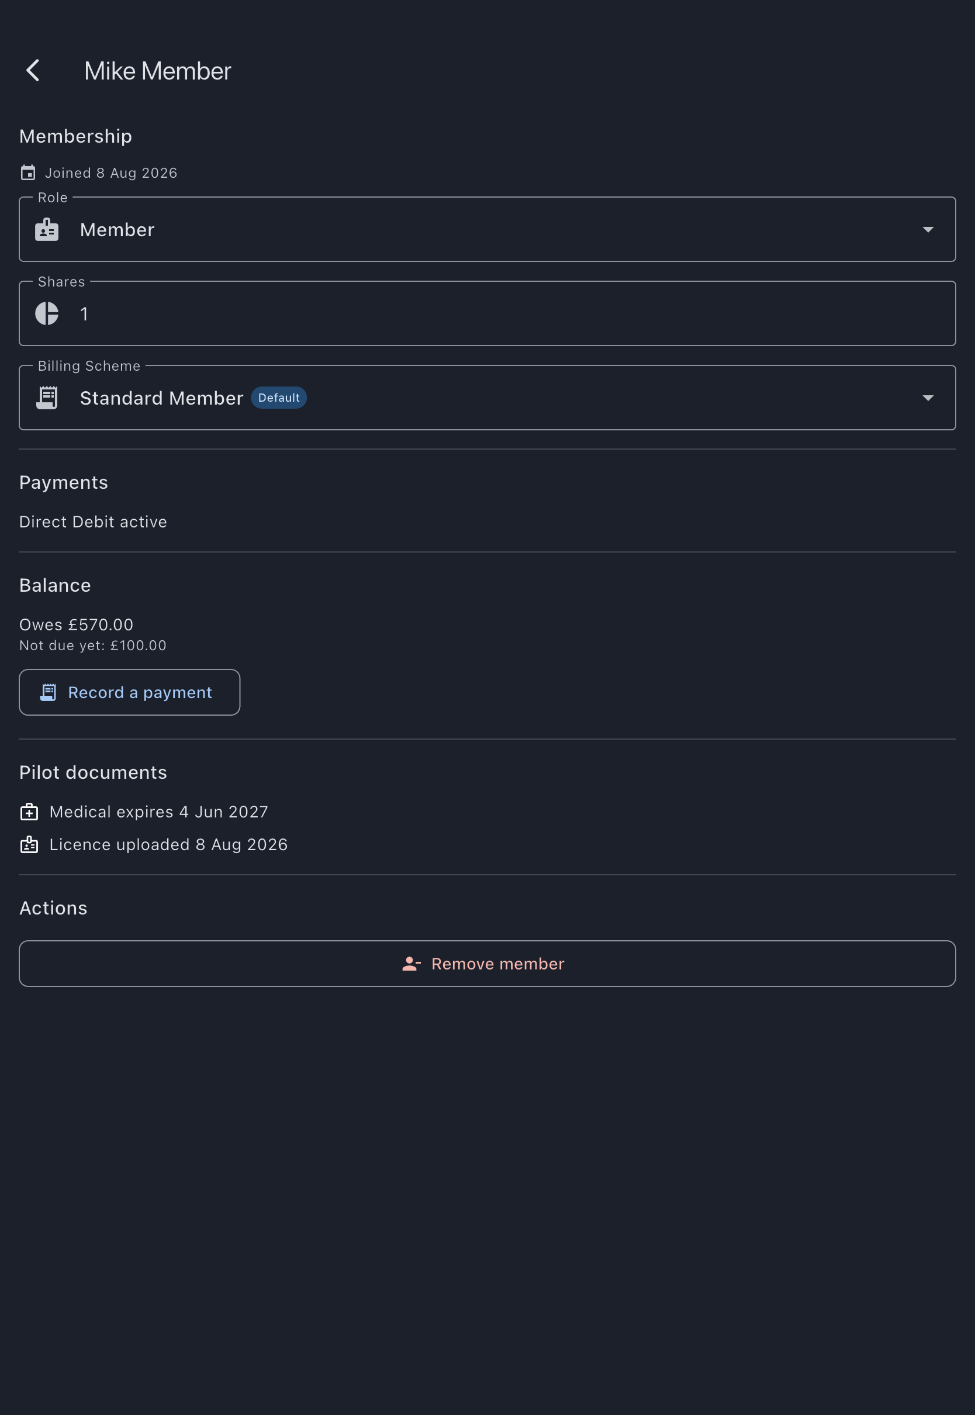The height and width of the screenshot is (1415, 975).
Task: Open Billing Scheme selector showing Standard Member
Action: point(487,398)
